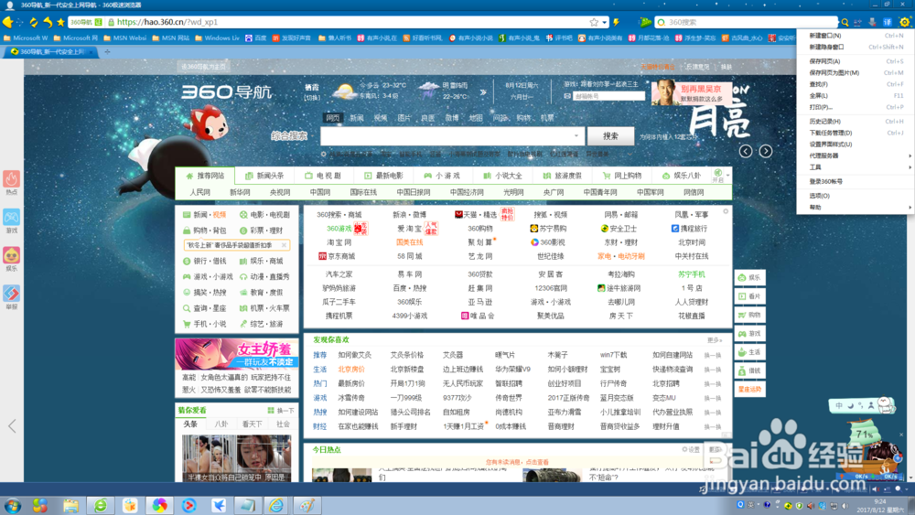The image size is (915, 515).
Task: Switch to 电视剧 navigation tab
Action: coord(323,176)
